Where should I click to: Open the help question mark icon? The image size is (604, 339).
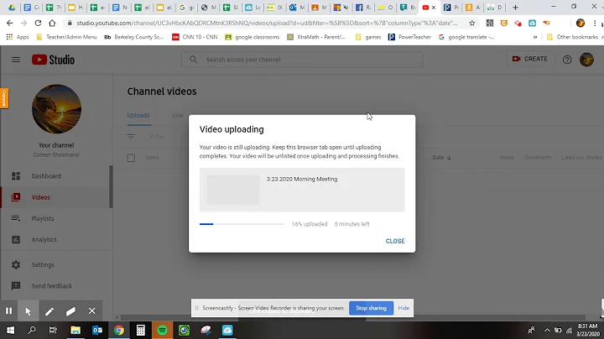click(x=567, y=60)
